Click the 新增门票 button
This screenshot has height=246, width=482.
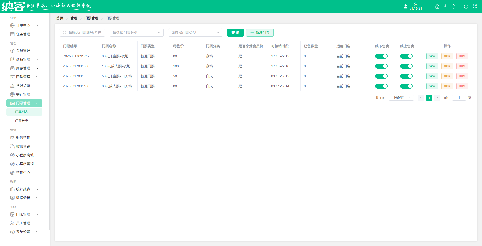coord(260,32)
